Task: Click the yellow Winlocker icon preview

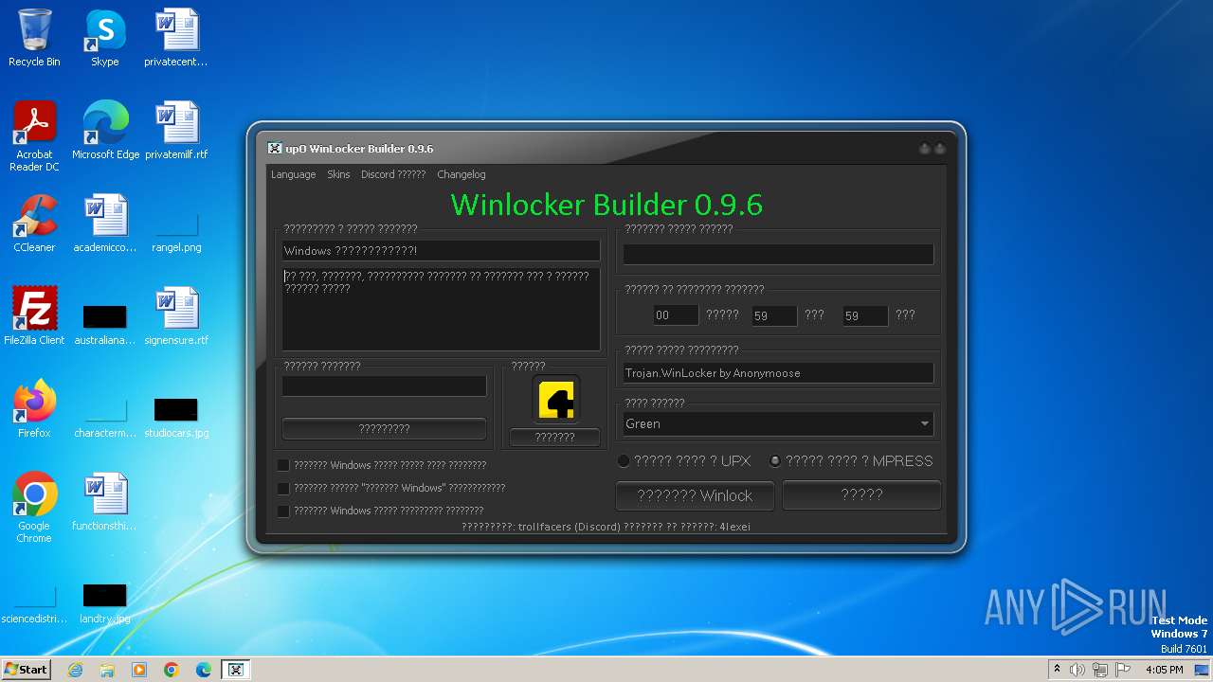Action: pos(555,400)
